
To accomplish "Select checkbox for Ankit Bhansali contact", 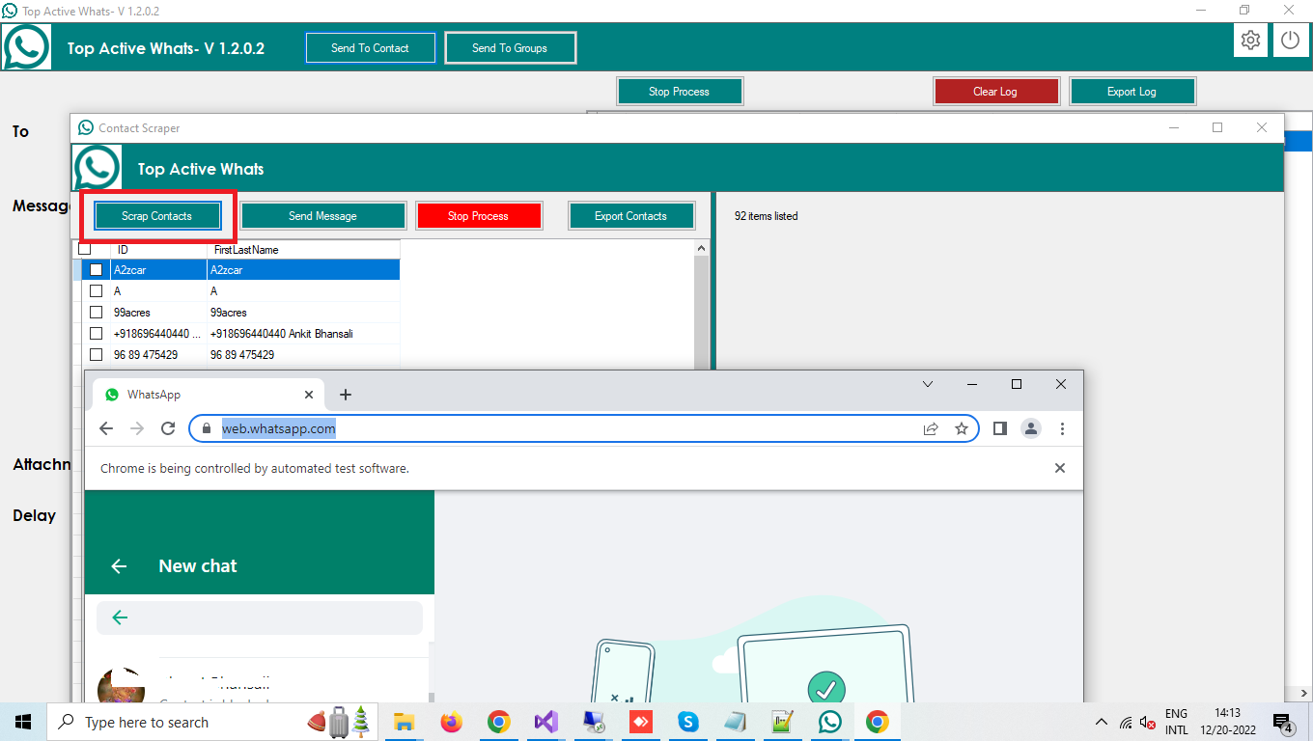I will (96, 334).
